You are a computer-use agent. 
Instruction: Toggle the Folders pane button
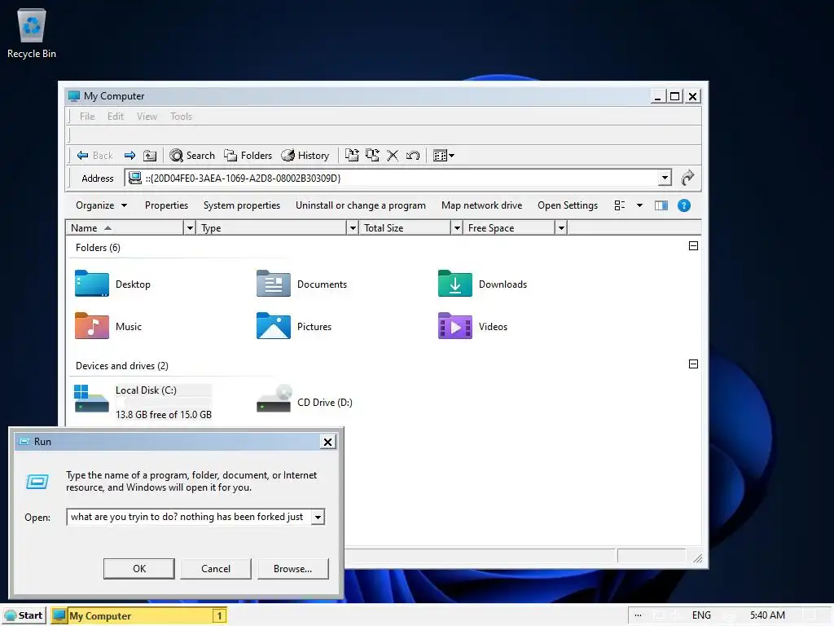(248, 156)
